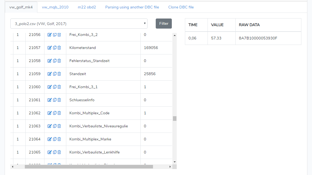The width and height of the screenshot is (312, 175).
Task: Open the Clone DBC file tab
Action: [x=181, y=7]
